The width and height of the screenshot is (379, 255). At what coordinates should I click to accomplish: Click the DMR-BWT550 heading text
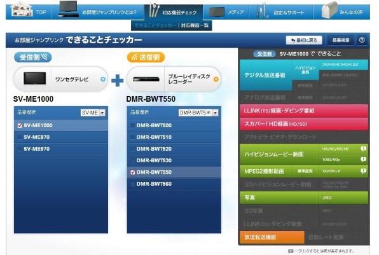tap(151, 99)
